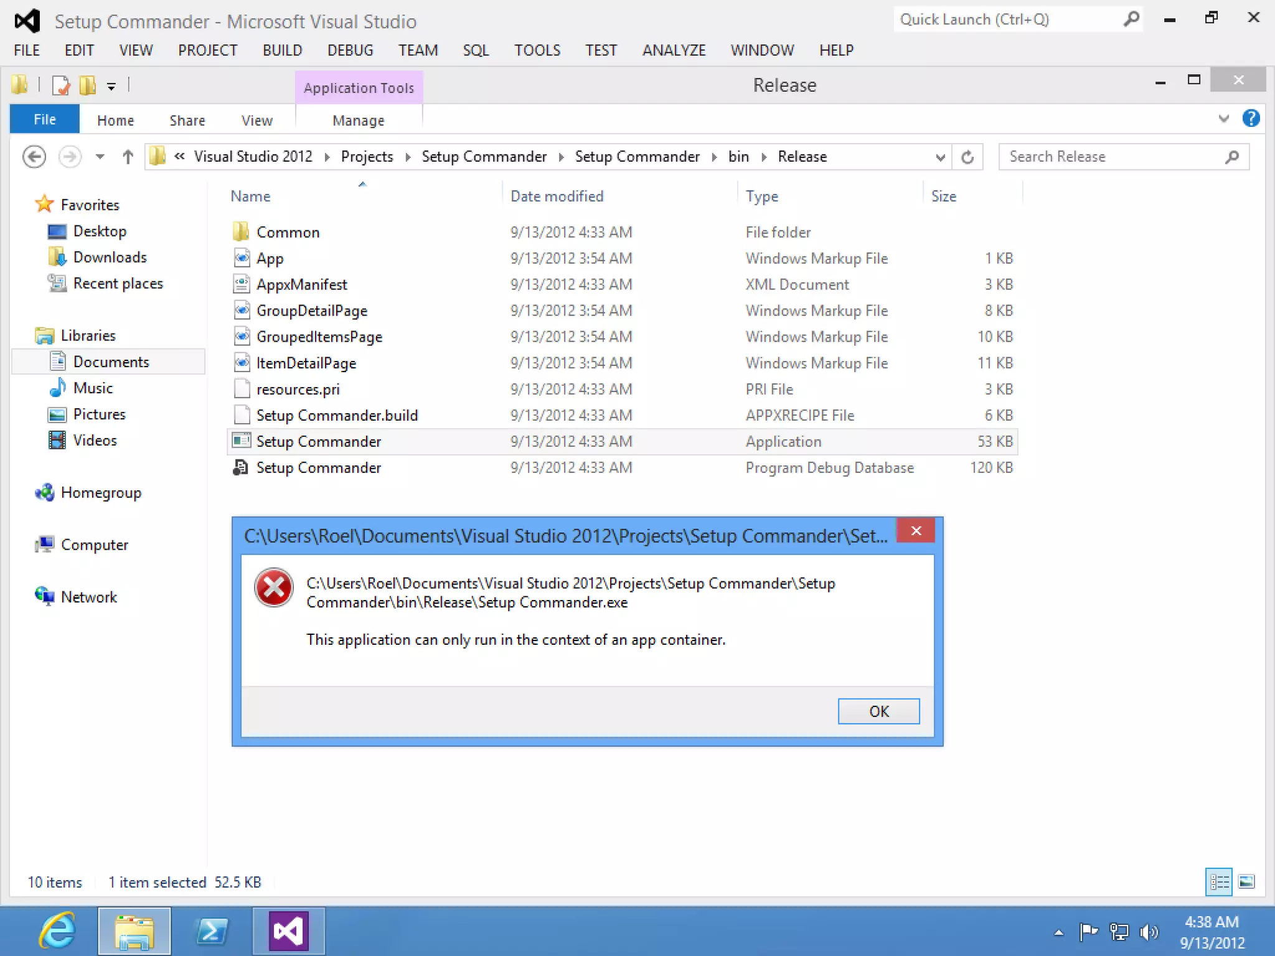Viewport: 1275px width, 956px height.
Task: Open the recent locations dropdown arrow
Action: coord(100,157)
